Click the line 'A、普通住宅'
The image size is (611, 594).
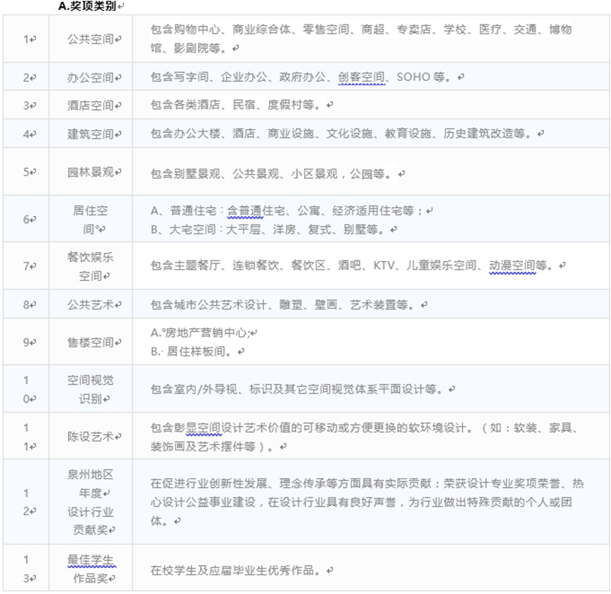pyautogui.click(x=286, y=211)
